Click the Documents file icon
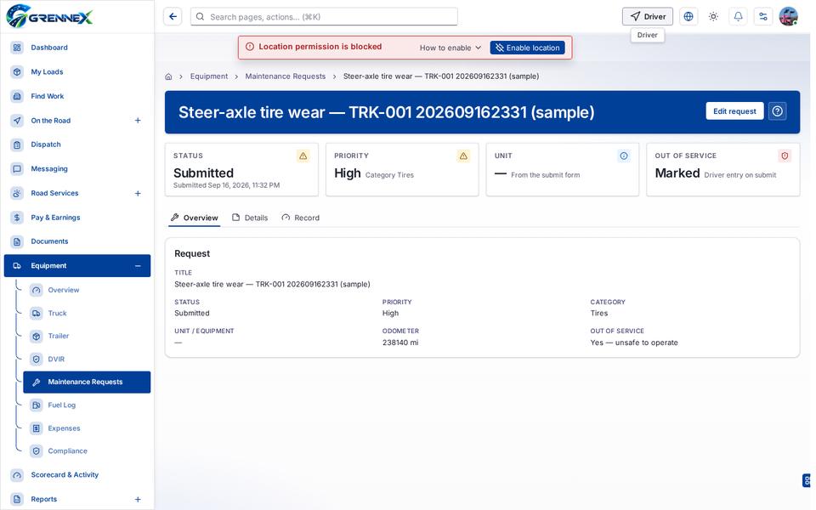 (17, 241)
